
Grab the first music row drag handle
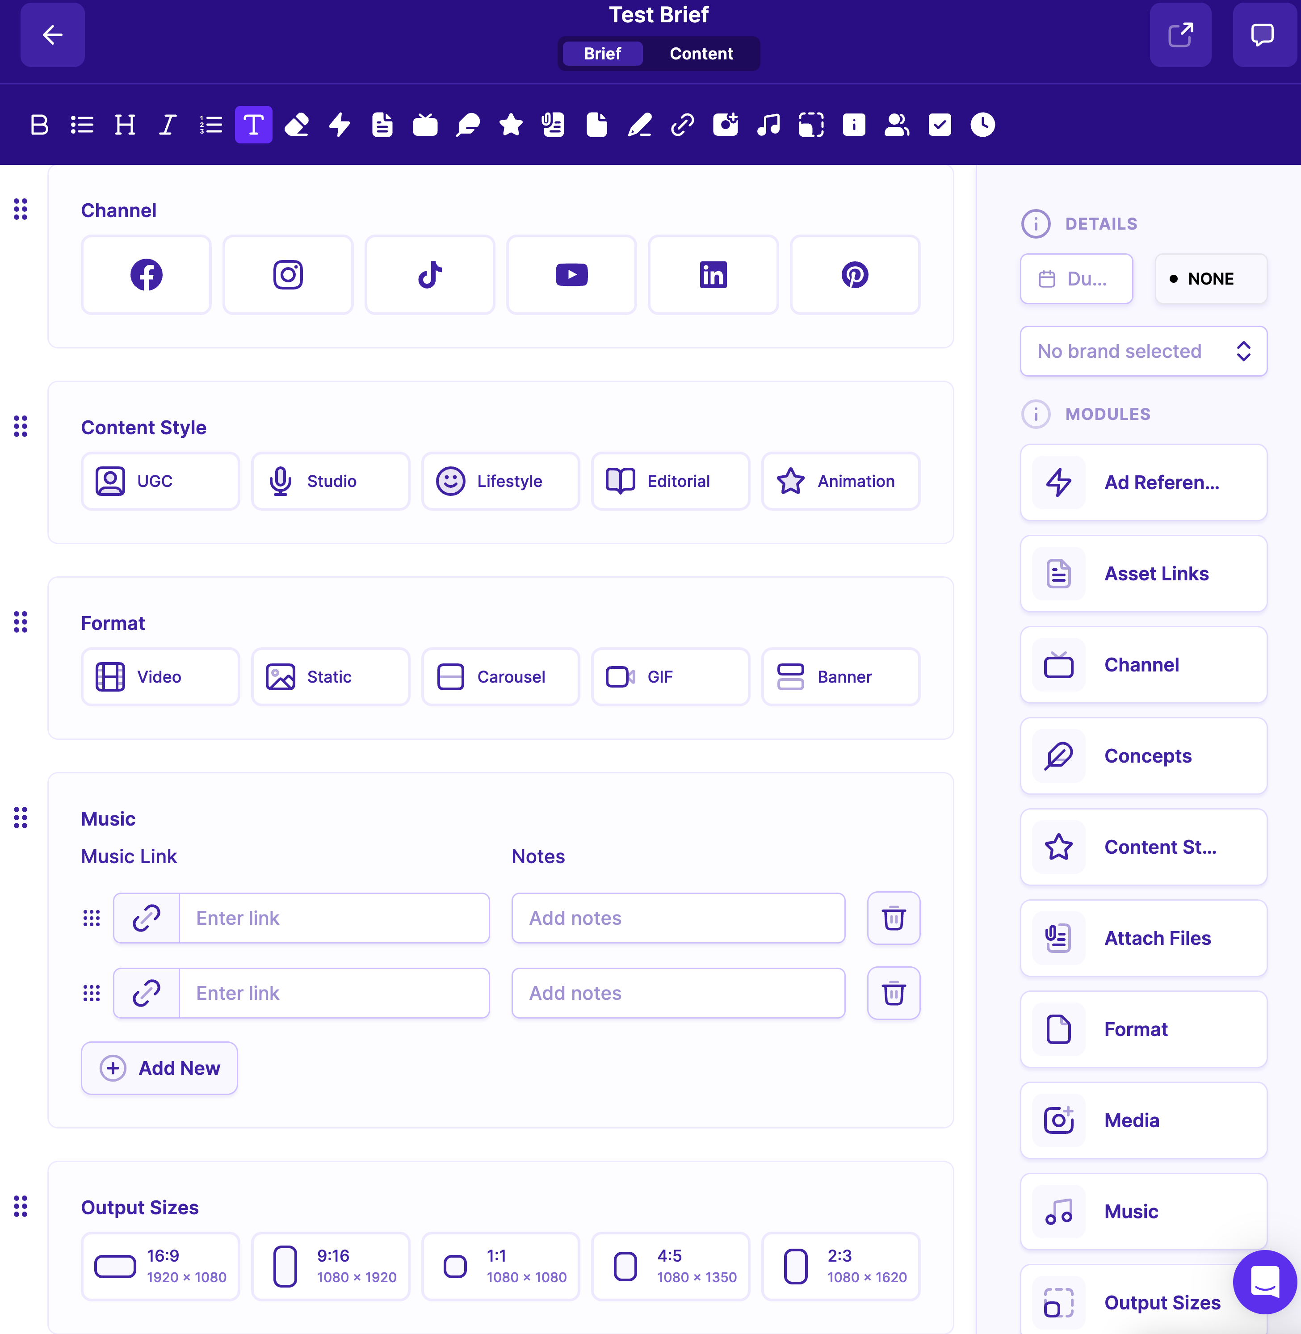pos(92,918)
